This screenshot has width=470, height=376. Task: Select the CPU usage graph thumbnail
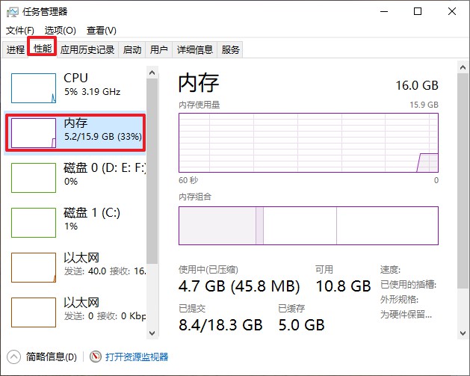pos(34,88)
